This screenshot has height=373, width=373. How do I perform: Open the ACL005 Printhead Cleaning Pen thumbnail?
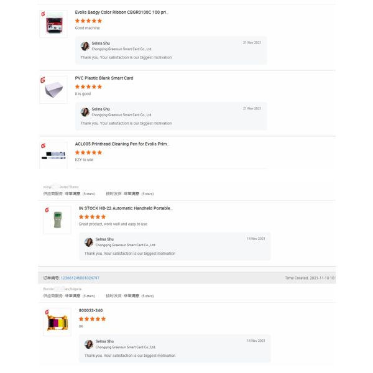point(53,154)
